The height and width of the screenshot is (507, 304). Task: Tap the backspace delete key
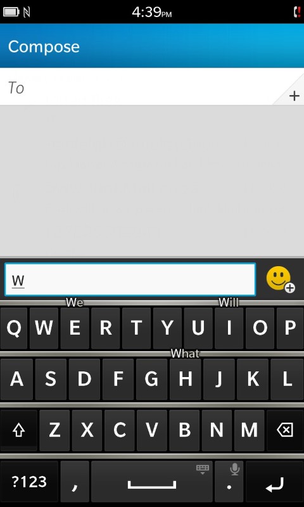coord(285,430)
